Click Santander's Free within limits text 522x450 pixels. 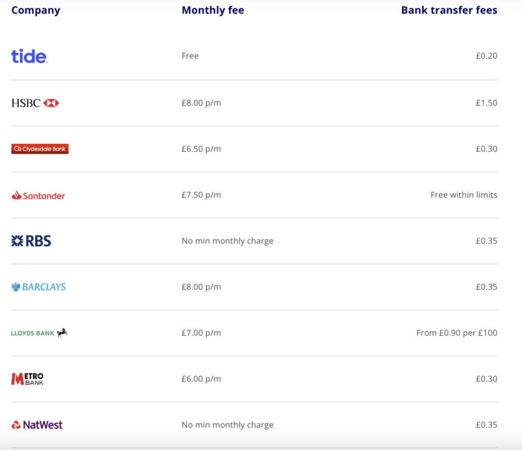click(464, 195)
